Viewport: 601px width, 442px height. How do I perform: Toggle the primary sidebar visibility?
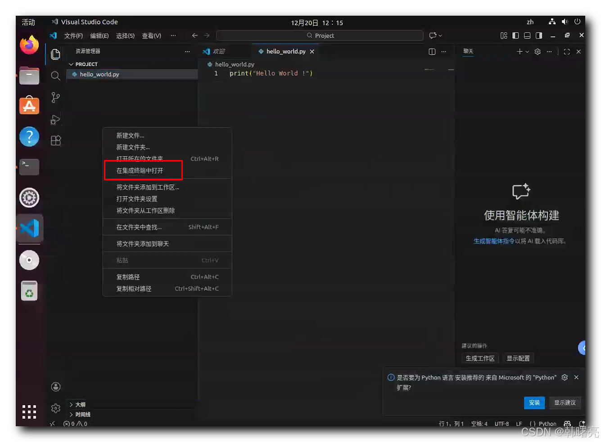tap(515, 35)
